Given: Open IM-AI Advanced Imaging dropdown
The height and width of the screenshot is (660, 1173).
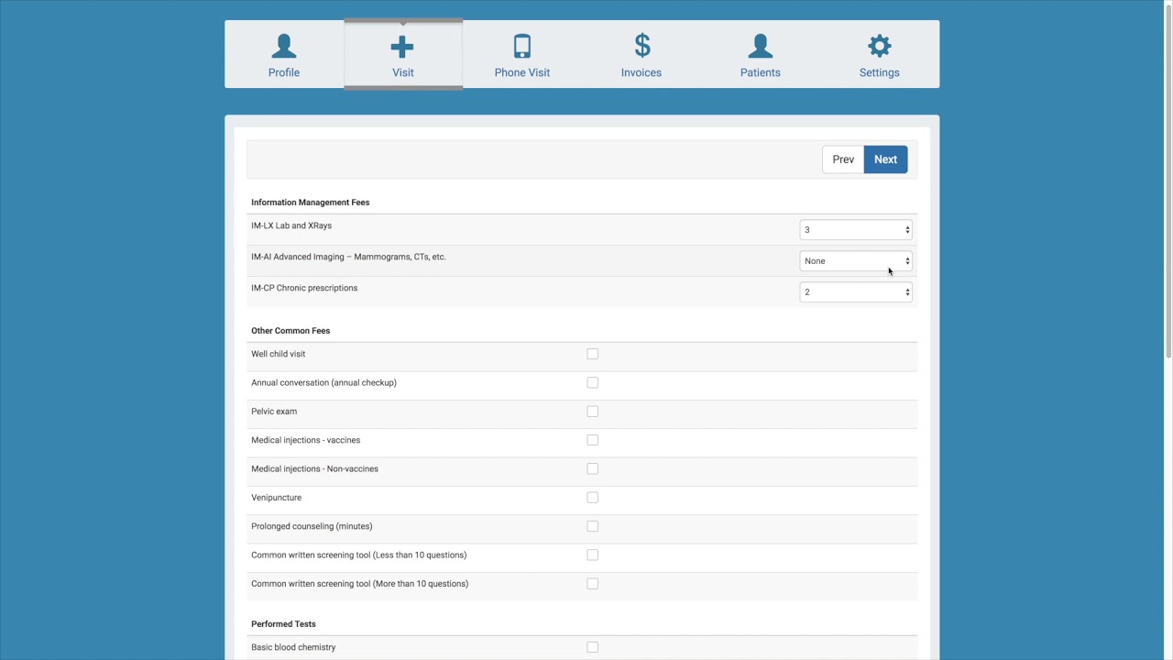Looking at the screenshot, I should point(856,261).
